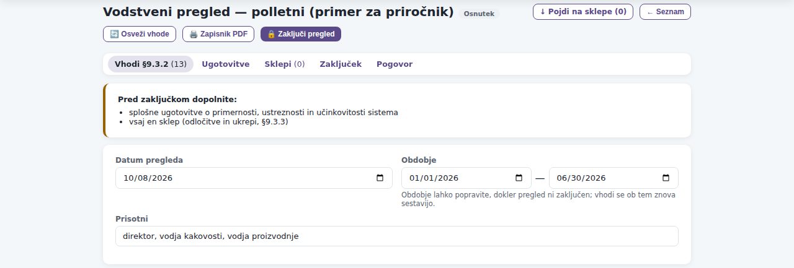Click the bullet vsaj en sklep
Viewport: 794px width, 268px height.
pyautogui.click(x=209, y=122)
